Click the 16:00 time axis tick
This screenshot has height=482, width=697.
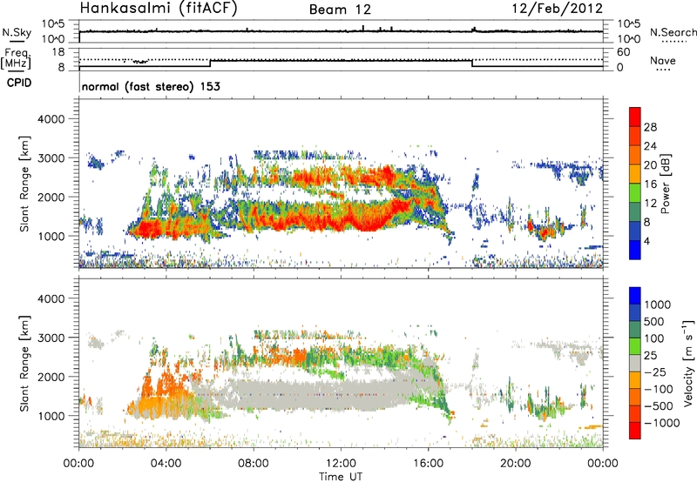(428, 464)
